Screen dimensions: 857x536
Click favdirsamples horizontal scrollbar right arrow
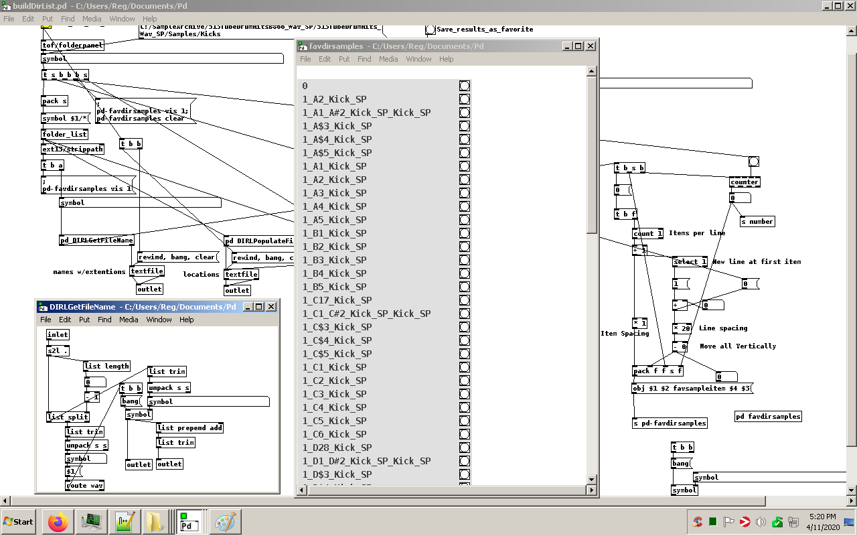click(x=591, y=490)
